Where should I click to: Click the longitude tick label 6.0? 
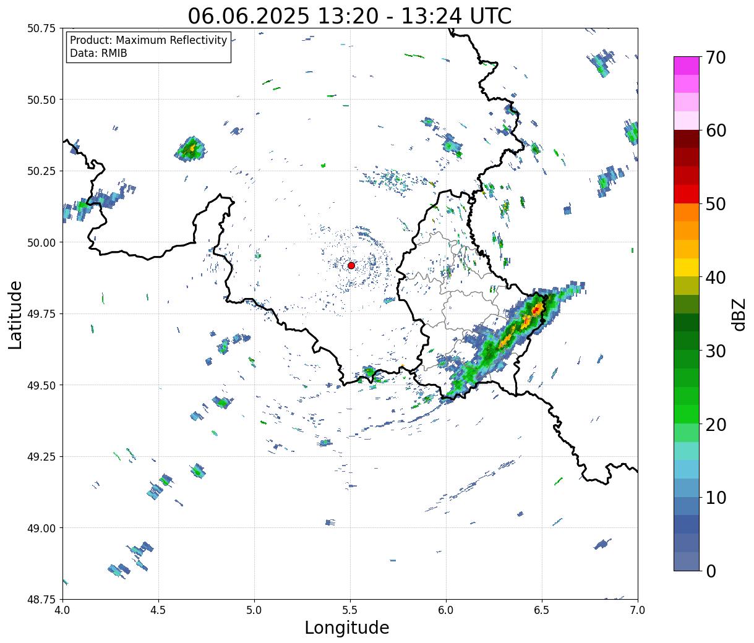446,610
